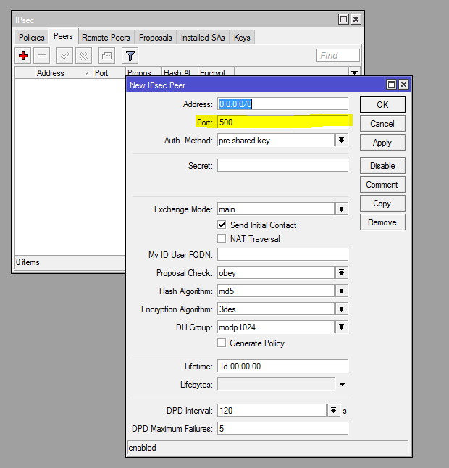Image resolution: width=449 pixels, height=468 pixels.
Task: Open Exchange Mode dropdown
Action: coord(342,209)
